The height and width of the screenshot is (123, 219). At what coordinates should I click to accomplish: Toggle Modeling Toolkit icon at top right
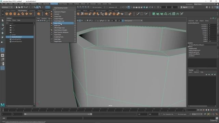(x=207, y=7)
